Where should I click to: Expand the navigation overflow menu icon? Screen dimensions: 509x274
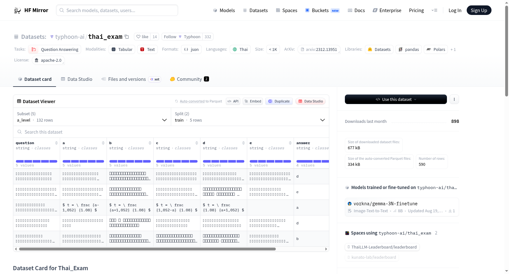(x=434, y=10)
